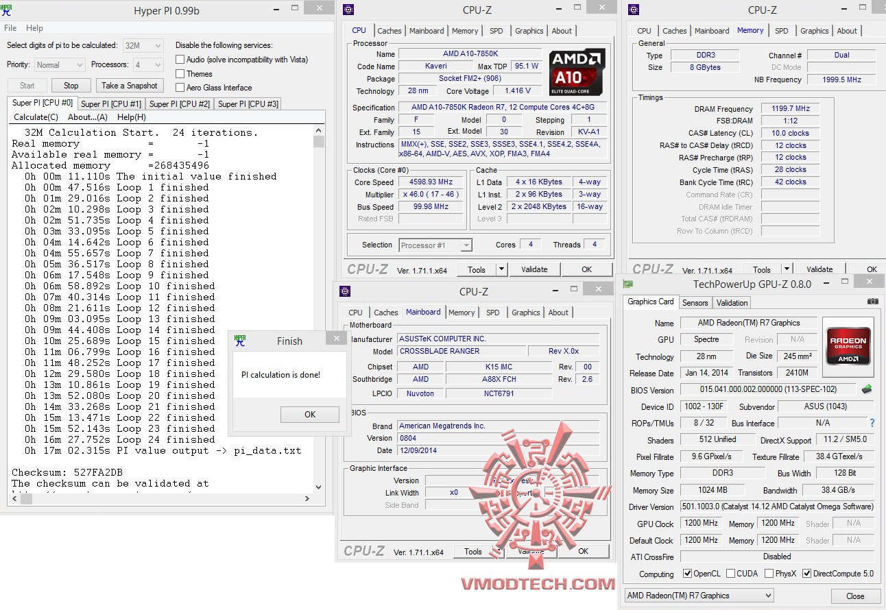Click the GPU-Z Close button
The image size is (886, 610).
pos(855,596)
